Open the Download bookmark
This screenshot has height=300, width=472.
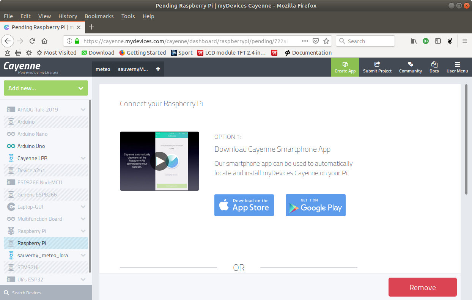coord(98,53)
